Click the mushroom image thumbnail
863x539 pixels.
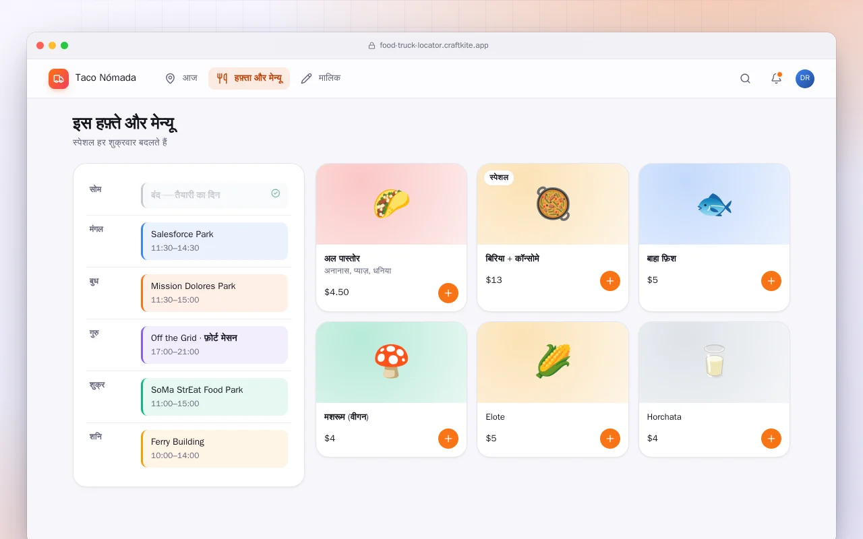pyautogui.click(x=391, y=362)
